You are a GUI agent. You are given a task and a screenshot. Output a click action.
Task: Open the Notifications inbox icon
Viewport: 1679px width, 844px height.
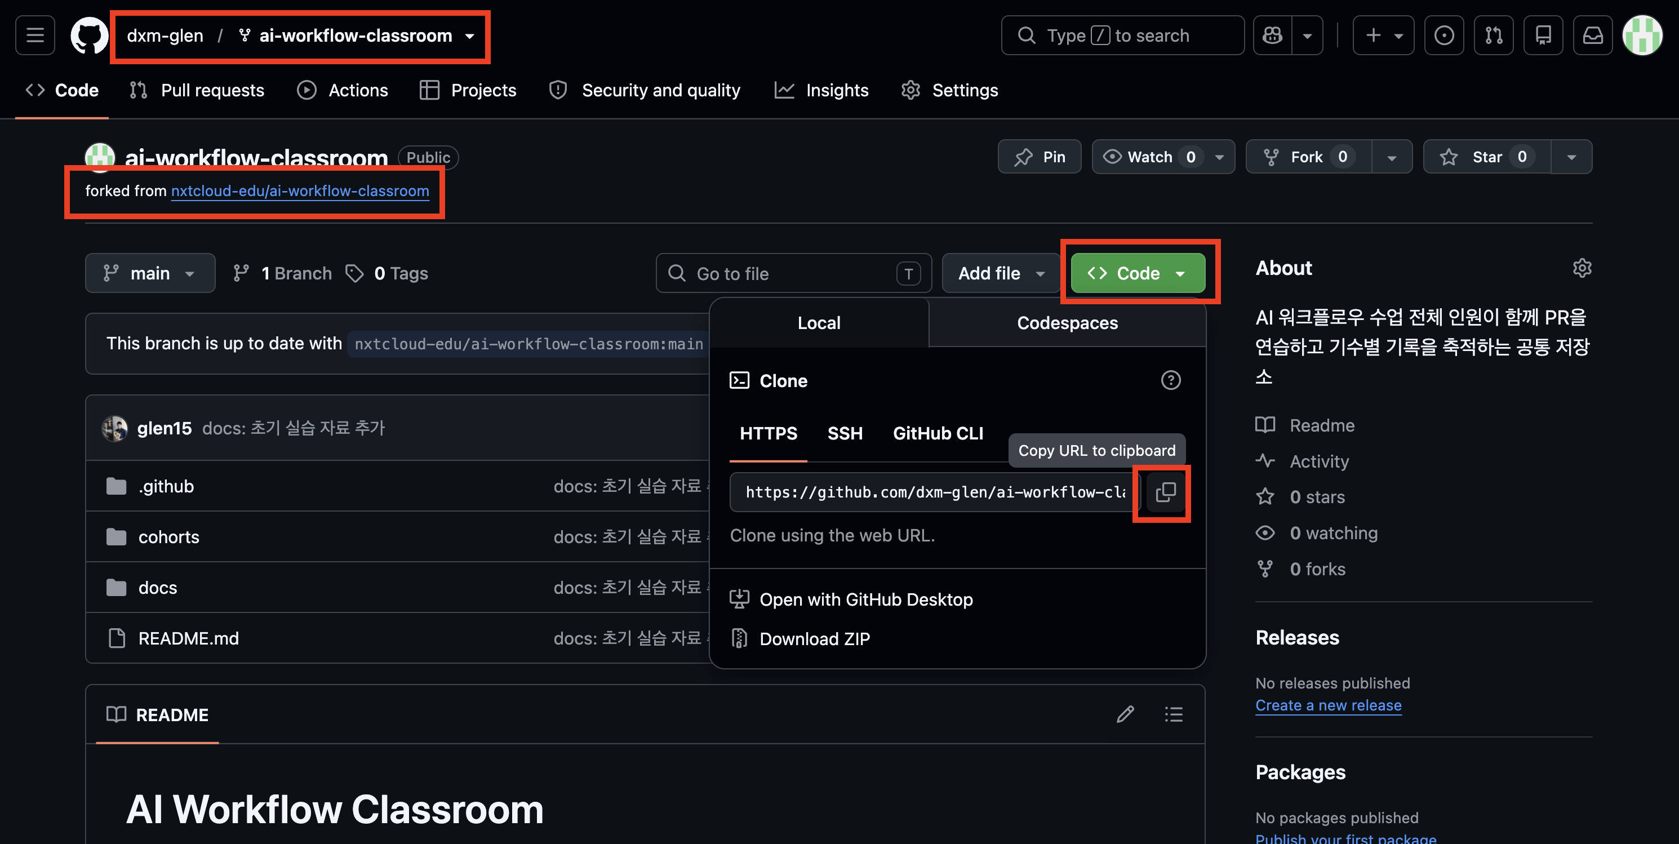click(x=1592, y=35)
